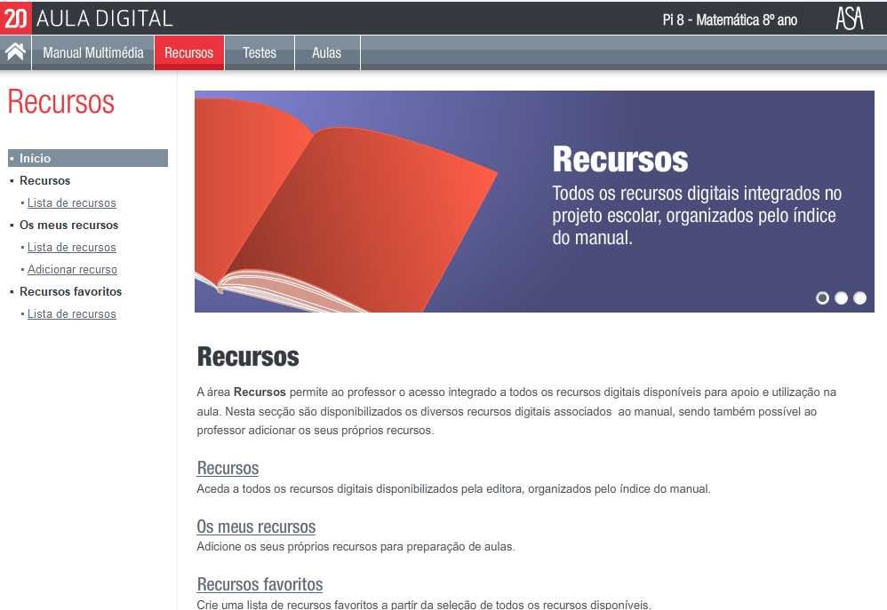
Task: Open the Aulas tab
Action: [x=327, y=52]
